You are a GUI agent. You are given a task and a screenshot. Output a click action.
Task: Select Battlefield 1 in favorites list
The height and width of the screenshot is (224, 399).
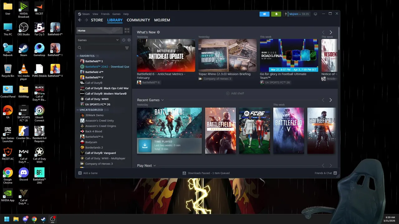tap(94, 61)
